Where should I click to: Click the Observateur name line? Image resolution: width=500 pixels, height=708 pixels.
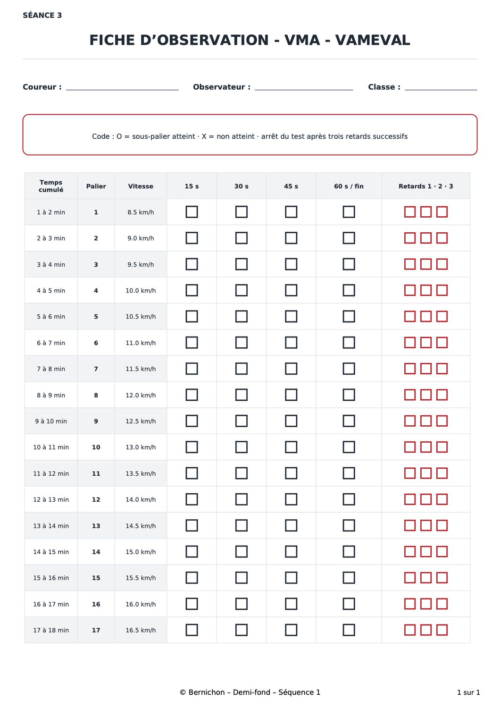[x=304, y=87]
